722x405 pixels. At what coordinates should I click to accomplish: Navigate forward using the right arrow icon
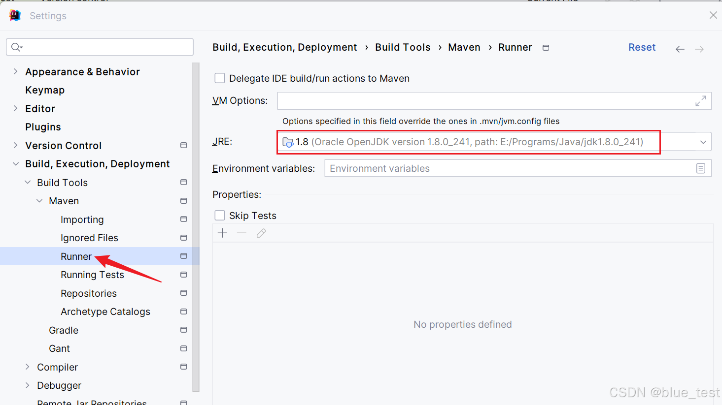(x=699, y=49)
